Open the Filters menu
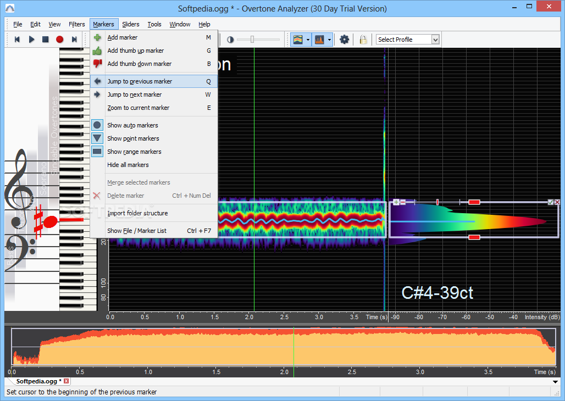565x401 pixels. pos(77,24)
